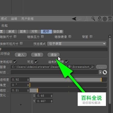The width and height of the screenshot is (113, 113).
Task: Click the 清除 preset button
Action: click(54, 55)
